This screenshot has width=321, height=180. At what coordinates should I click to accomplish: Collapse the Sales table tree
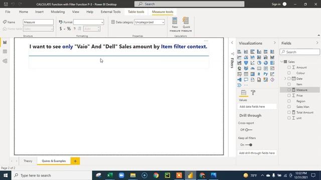pyautogui.click(x=282, y=61)
